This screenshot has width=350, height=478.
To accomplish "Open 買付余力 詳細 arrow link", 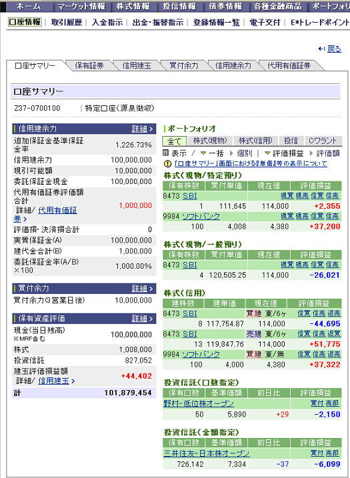I will pyautogui.click(x=143, y=289).
